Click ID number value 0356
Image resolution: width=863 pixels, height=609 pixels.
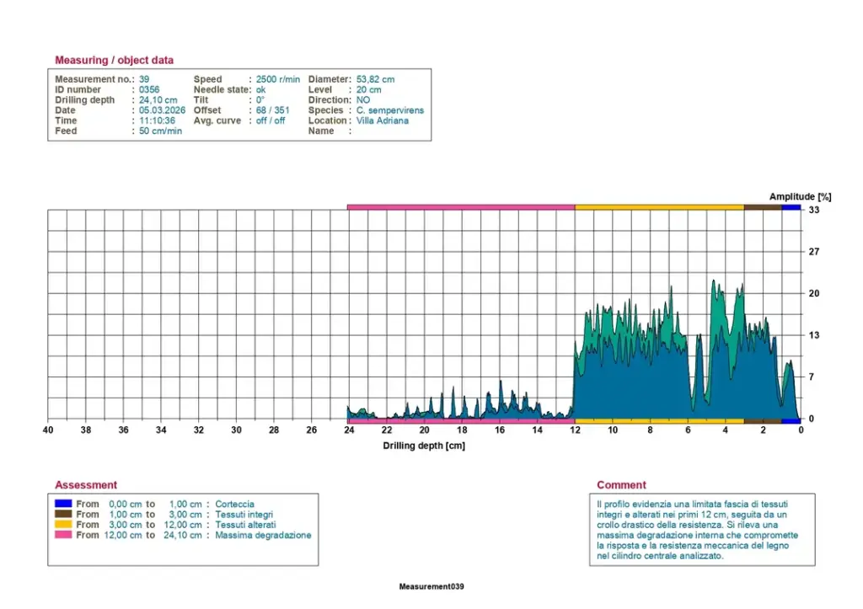[x=149, y=89]
